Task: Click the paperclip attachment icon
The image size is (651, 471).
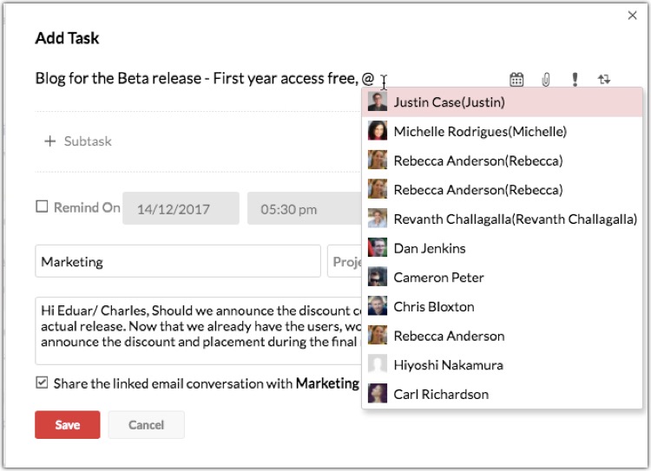Action: click(x=546, y=80)
